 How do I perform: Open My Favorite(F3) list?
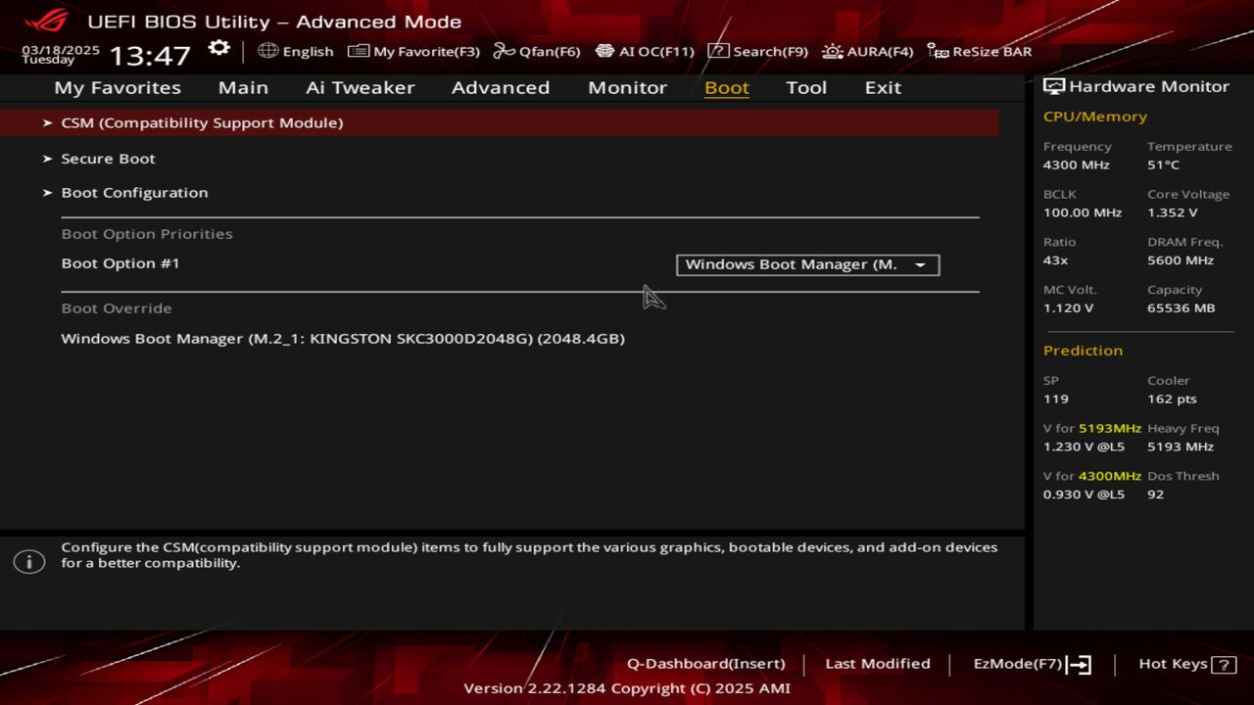(413, 51)
